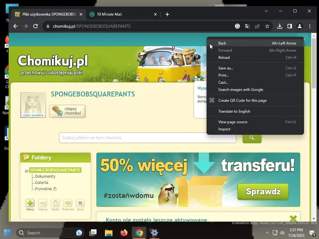Choose Back in the context menu

coord(255,43)
